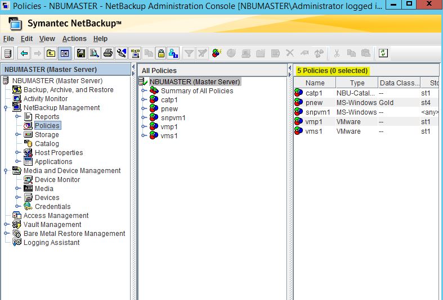Click the printer icon in the toolbar

[x=108, y=53]
